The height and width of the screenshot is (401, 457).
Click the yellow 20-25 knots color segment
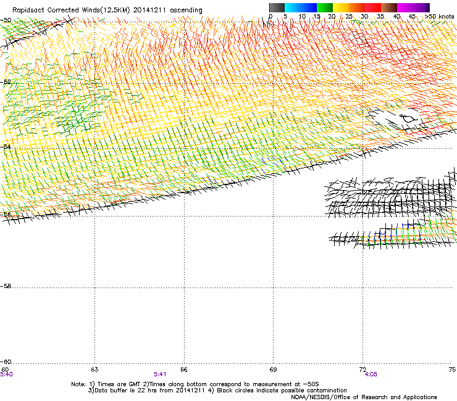(341, 7)
